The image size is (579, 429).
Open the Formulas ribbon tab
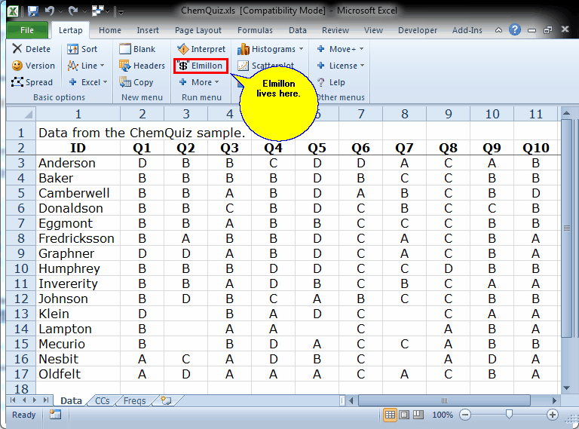point(255,30)
